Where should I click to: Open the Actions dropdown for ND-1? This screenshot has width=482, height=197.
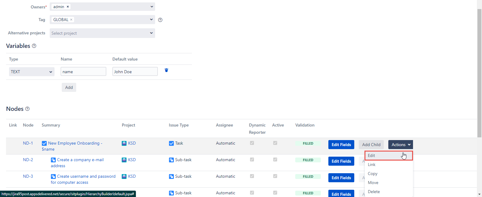pos(400,145)
